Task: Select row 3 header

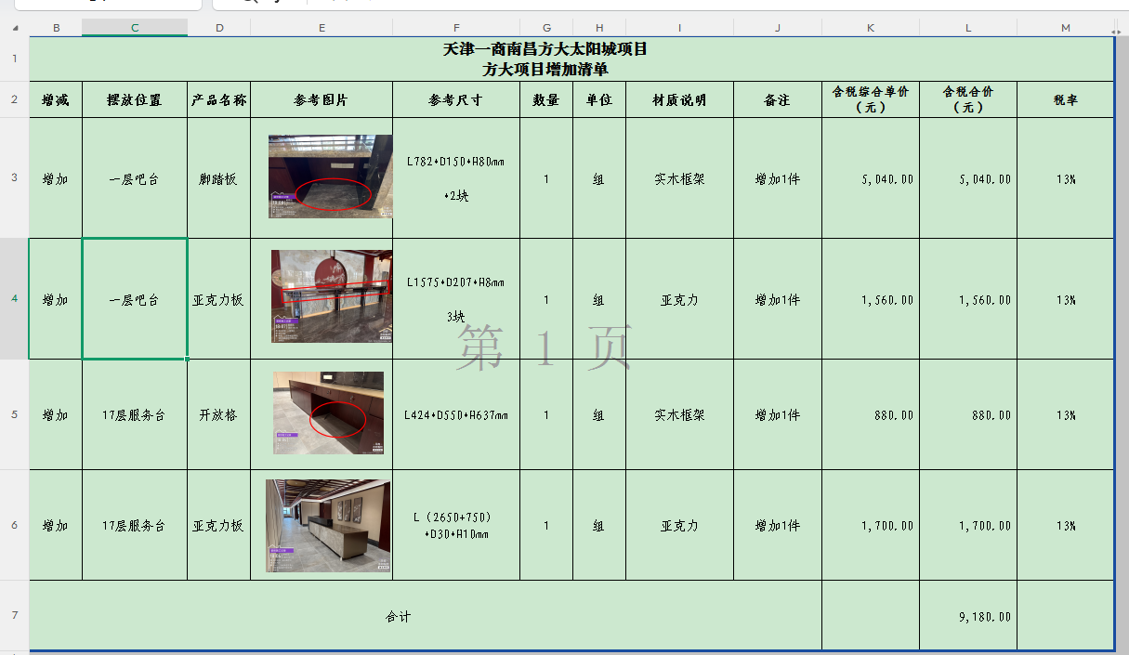Action: [14, 177]
